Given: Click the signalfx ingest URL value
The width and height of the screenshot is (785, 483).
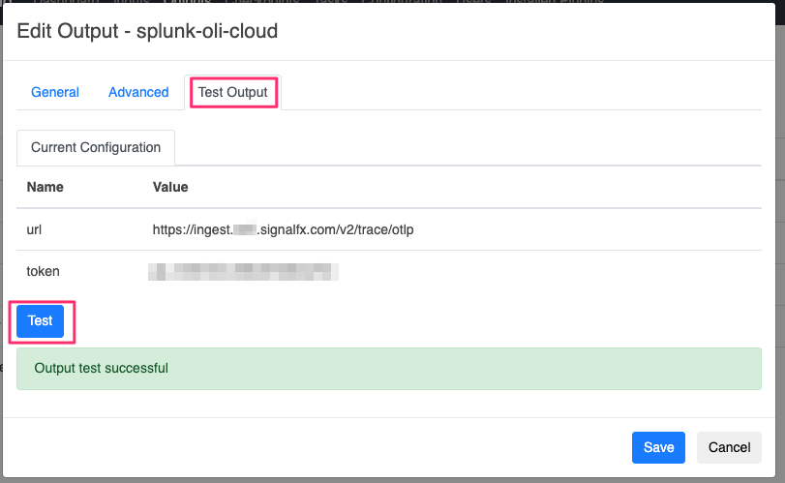Looking at the screenshot, I should [284, 229].
